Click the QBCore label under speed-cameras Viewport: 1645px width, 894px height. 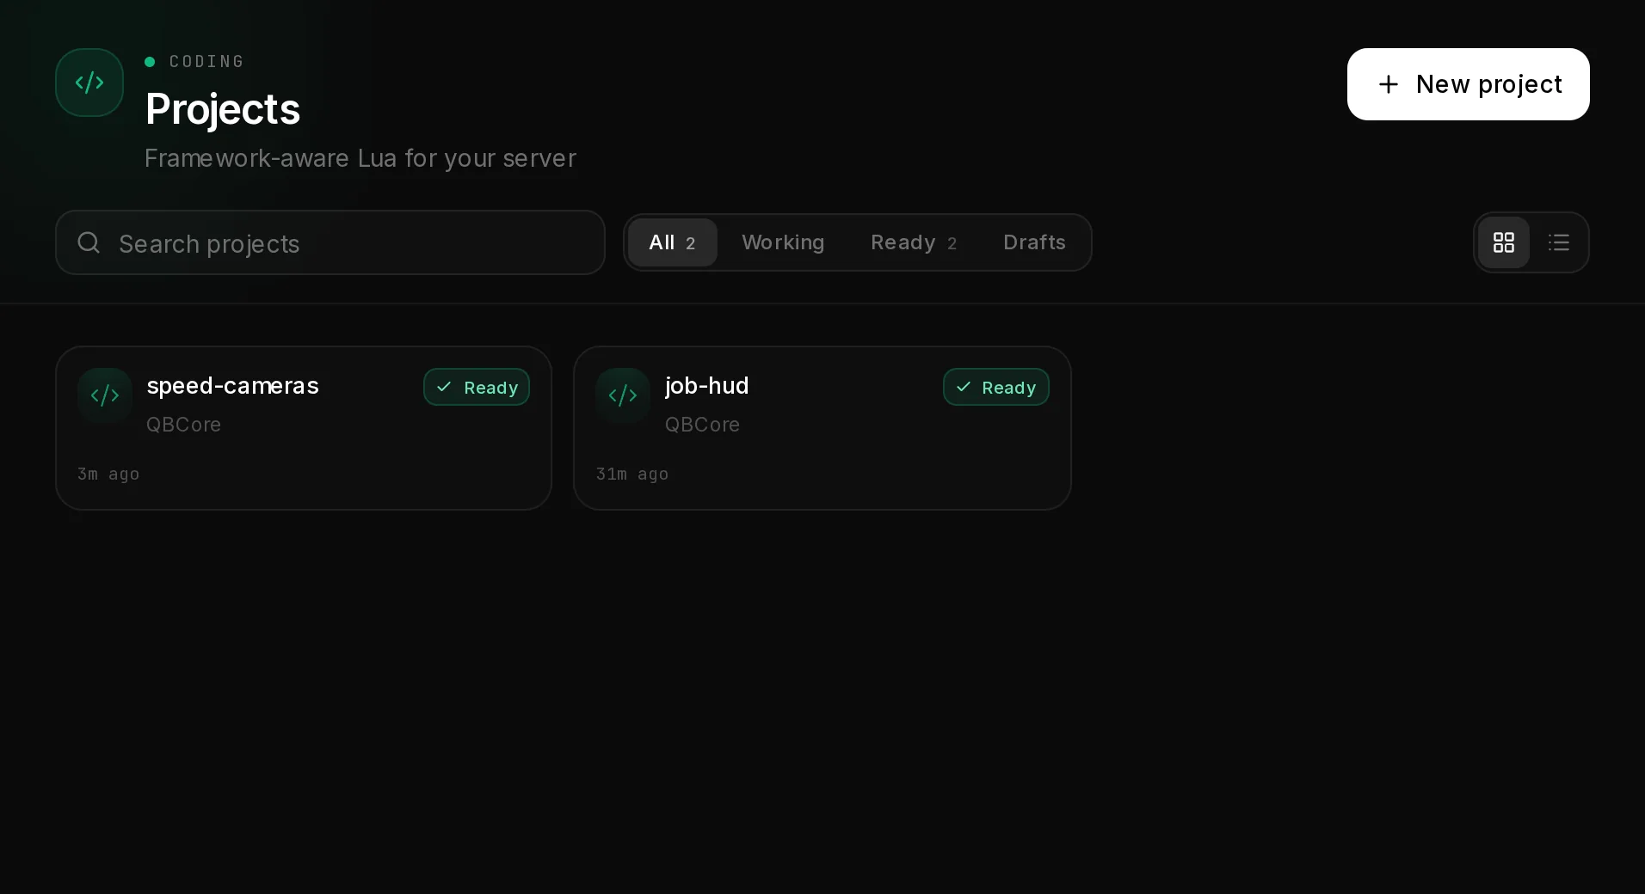point(183,425)
